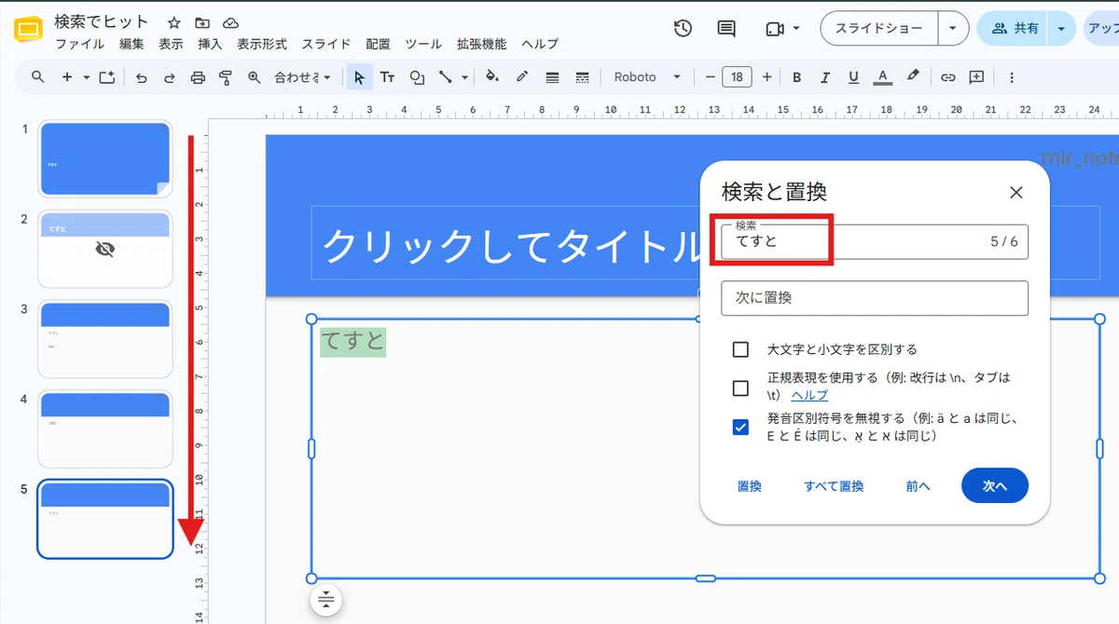The width and height of the screenshot is (1119, 624).
Task: Star the document 検索でヒット
Action: pyautogui.click(x=174, y=22)
